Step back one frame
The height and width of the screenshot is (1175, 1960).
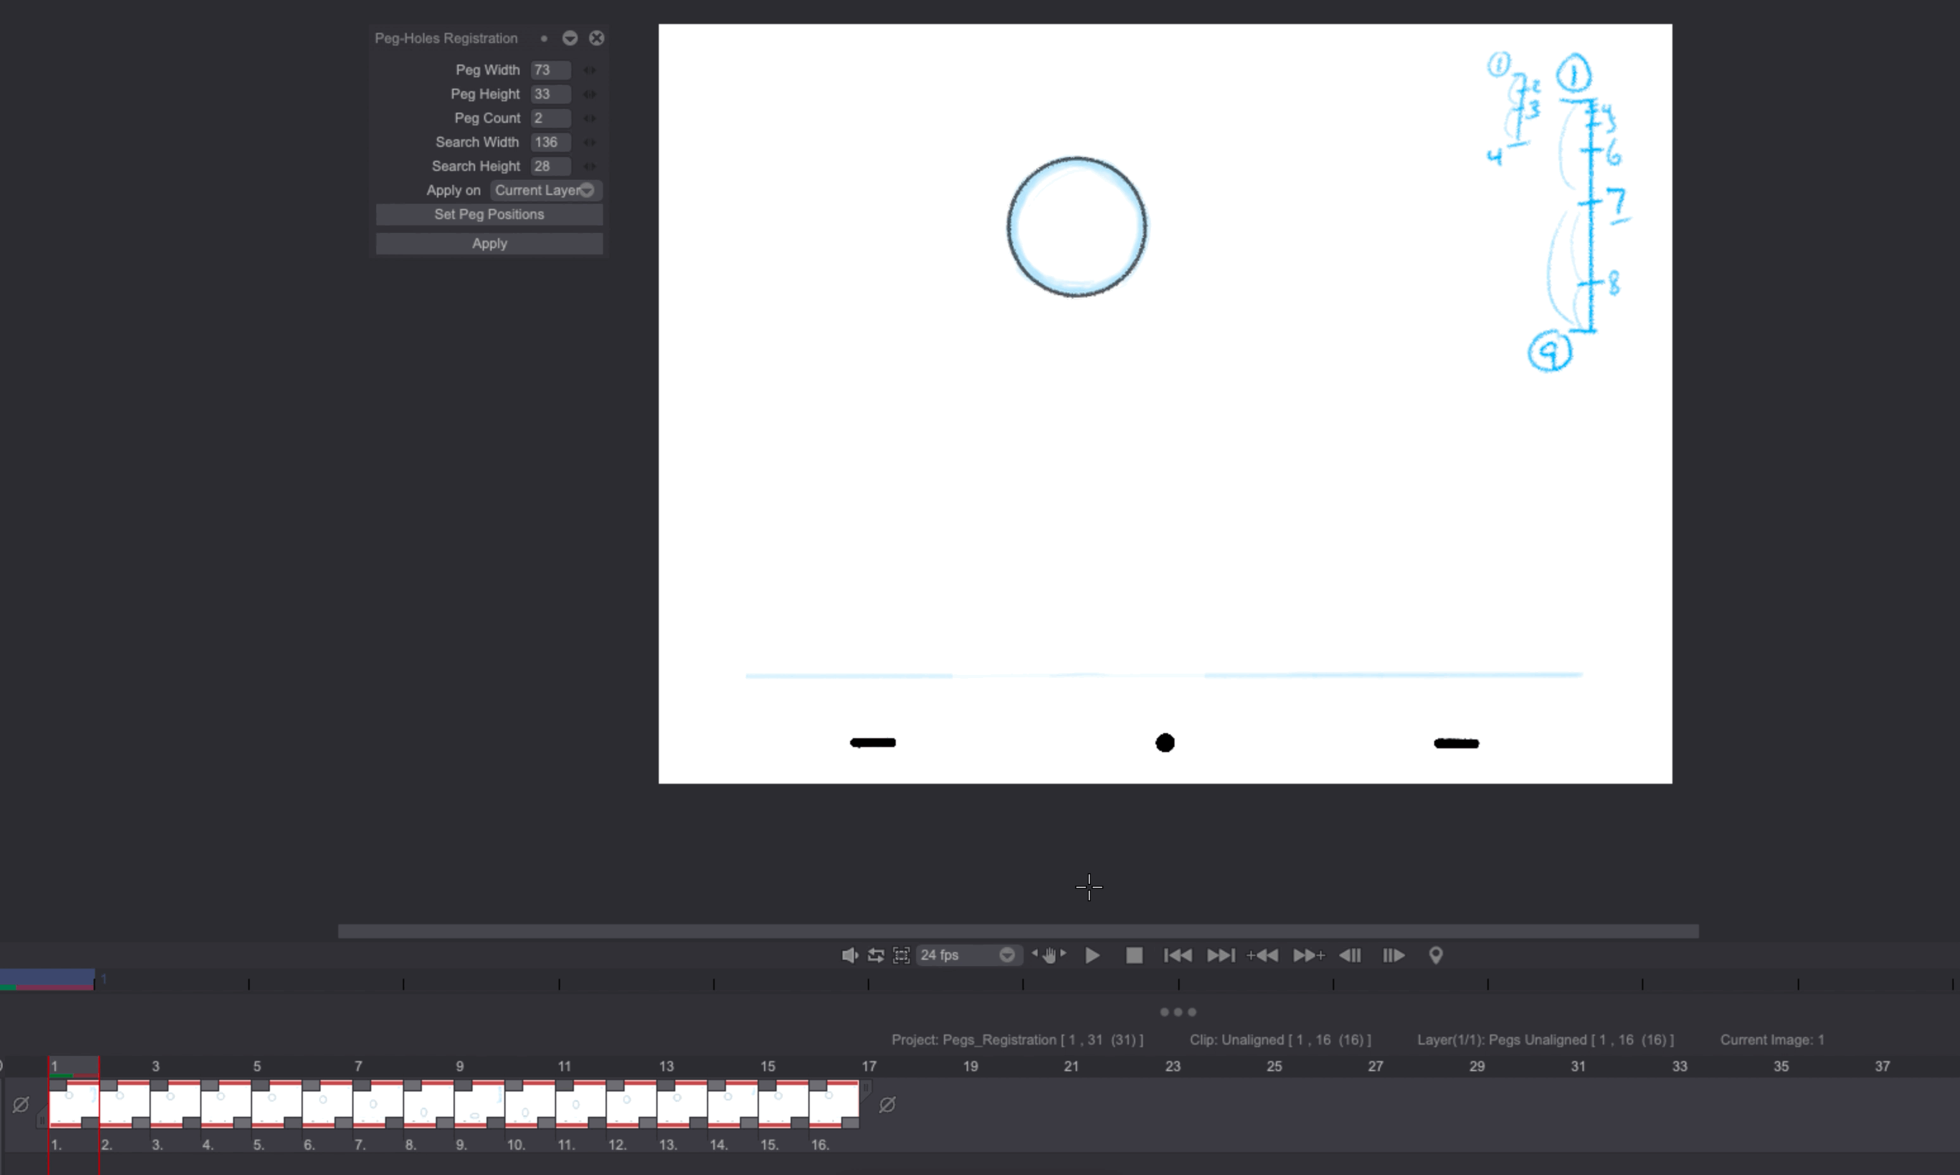pyautogui.click(x=1350, y=955)
